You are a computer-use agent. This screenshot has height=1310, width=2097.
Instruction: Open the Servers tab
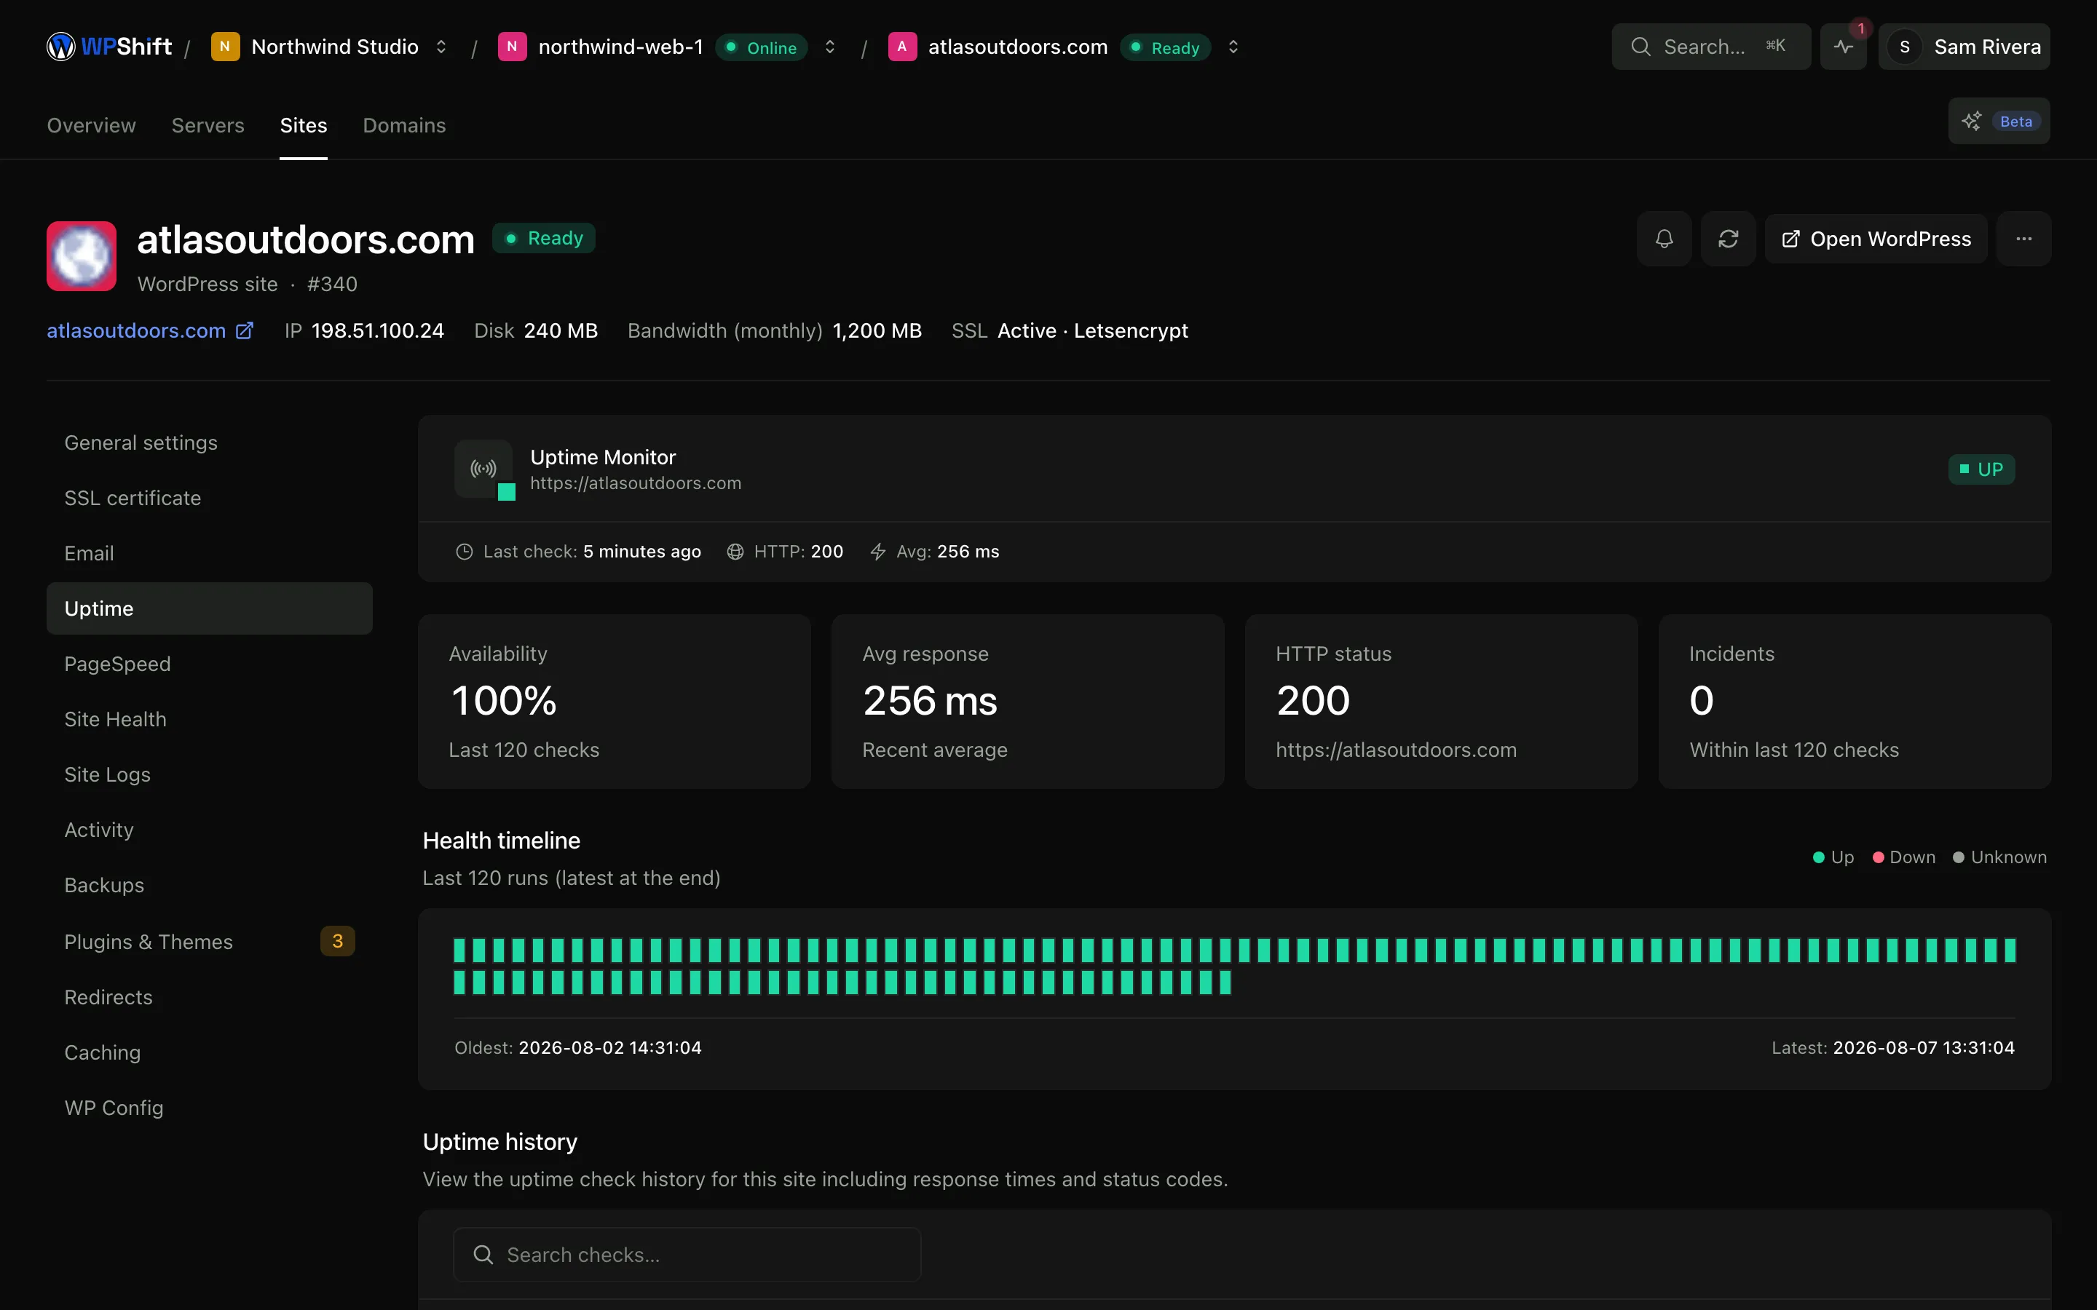[x=208, y=126]
